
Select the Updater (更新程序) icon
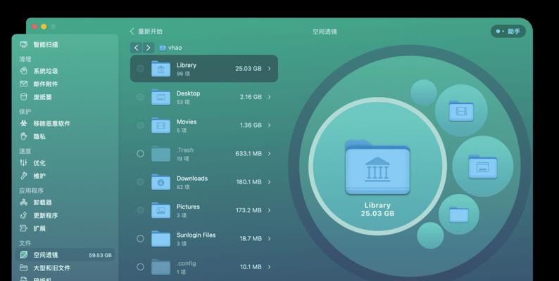(23, 215)
